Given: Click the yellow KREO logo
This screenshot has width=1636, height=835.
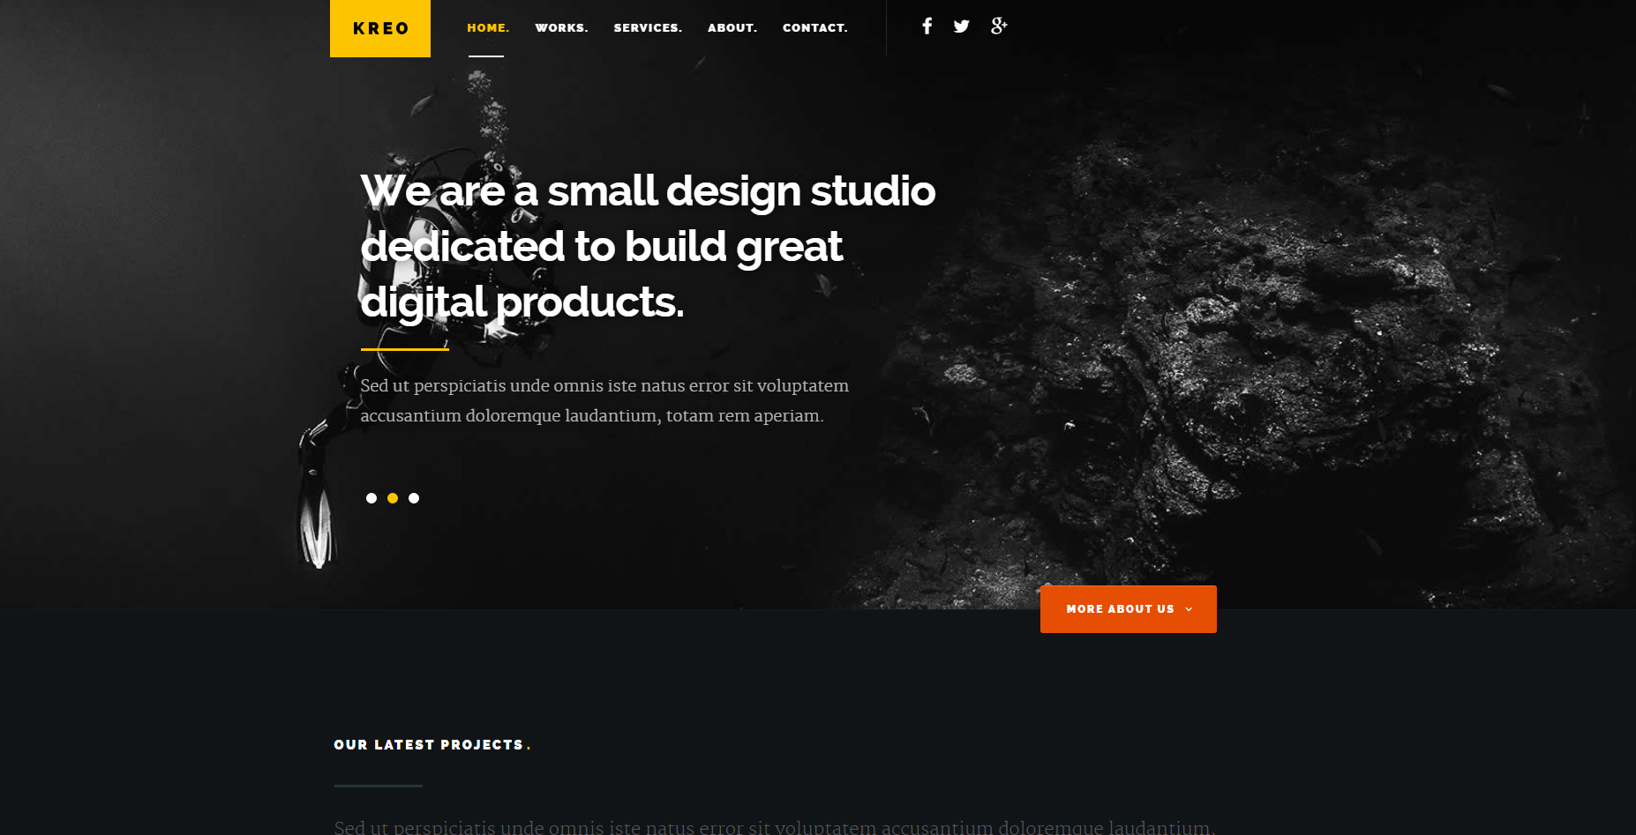Looking at the screenshot, I should 380,28.
